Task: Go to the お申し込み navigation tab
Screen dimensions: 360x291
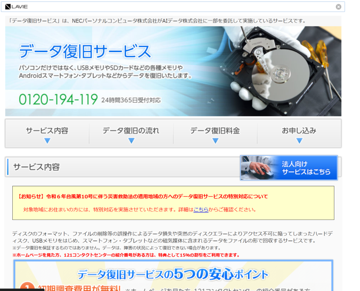Action: point(299,131)
